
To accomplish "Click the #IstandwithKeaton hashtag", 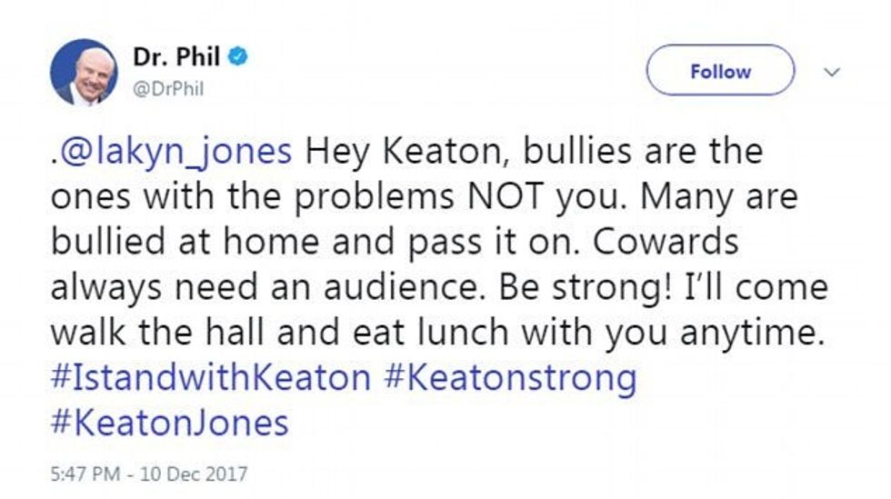I will pos(210,376).
